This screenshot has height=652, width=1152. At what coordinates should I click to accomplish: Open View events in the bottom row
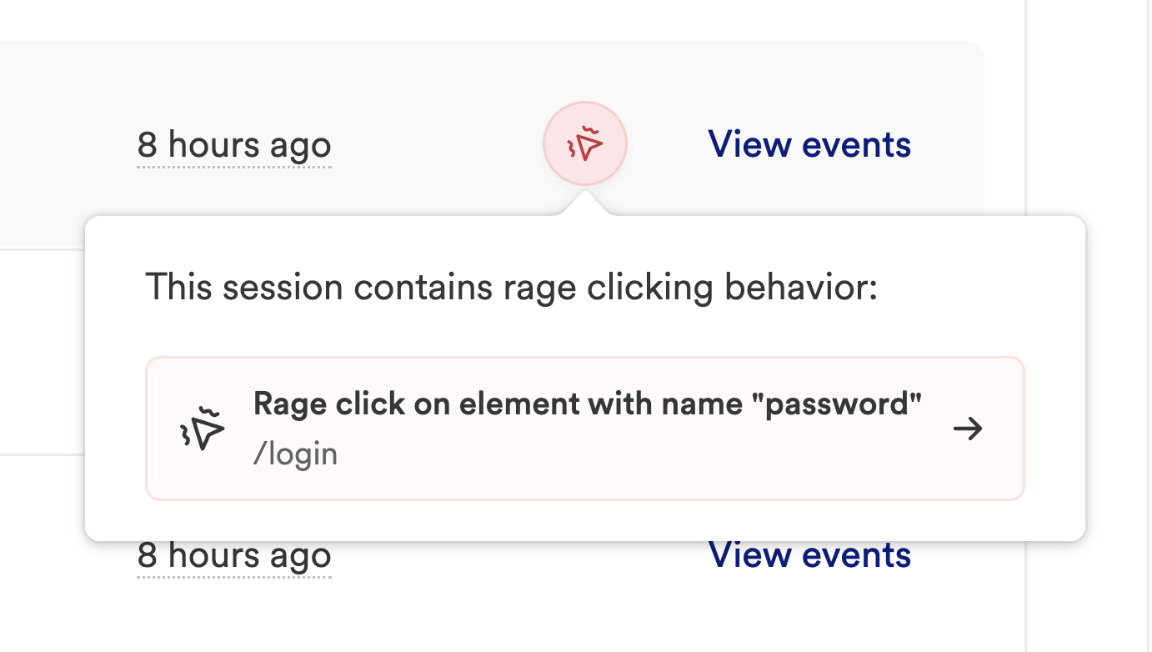tap(809, 556)
